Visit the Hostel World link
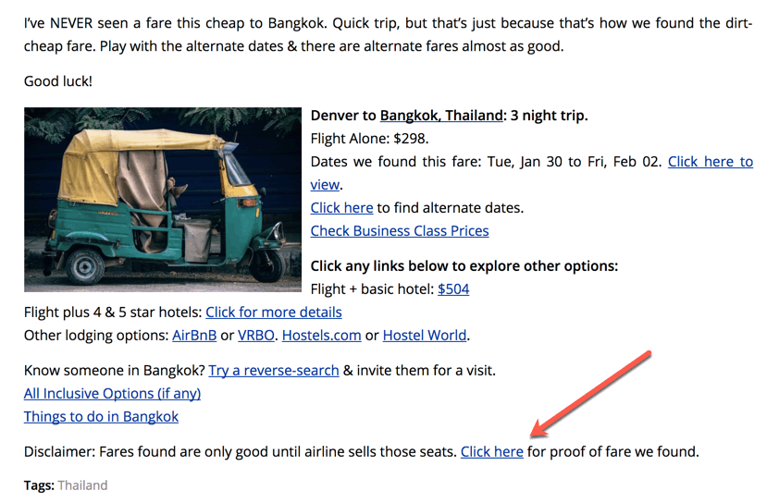 (x=425, y=336)
